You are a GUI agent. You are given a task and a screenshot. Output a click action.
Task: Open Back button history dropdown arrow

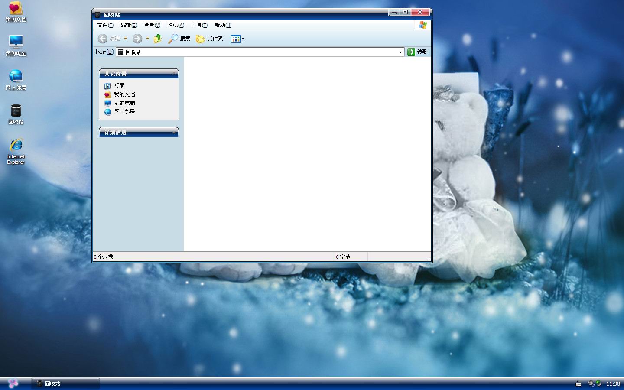(125, 39)
